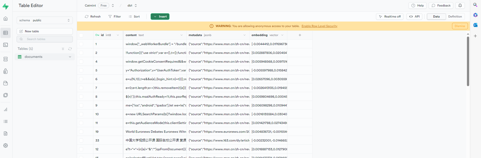Add a new column with plus icon
Screen dimensions: 481x158
click(300, 35)
